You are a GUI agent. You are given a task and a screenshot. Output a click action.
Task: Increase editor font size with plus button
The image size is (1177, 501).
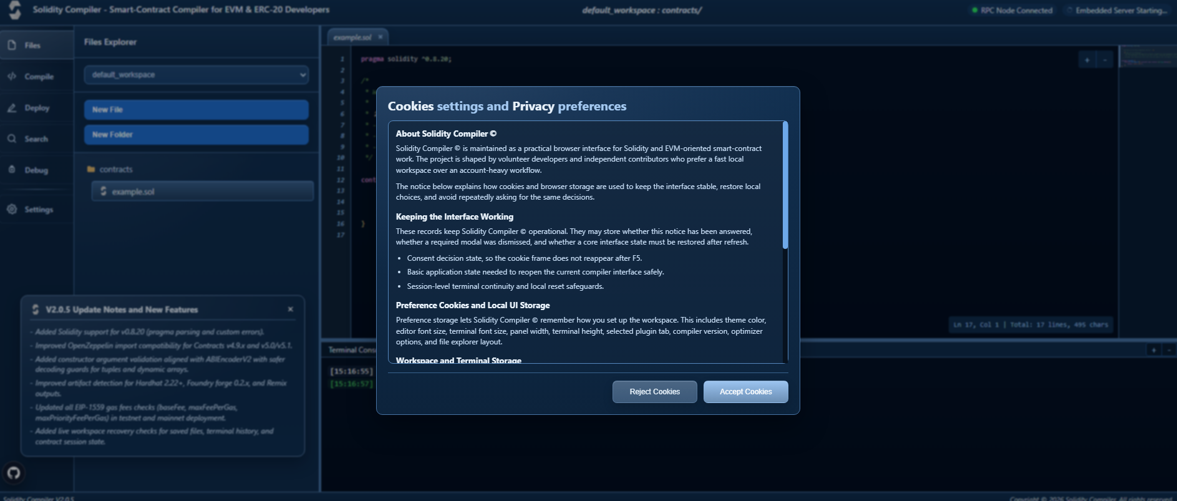coord(1087,60)
